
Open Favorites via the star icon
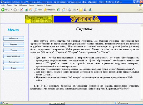pos(45,10)
